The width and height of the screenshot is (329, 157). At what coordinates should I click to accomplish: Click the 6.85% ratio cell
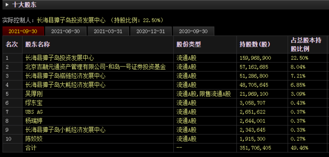coord(298,85)
